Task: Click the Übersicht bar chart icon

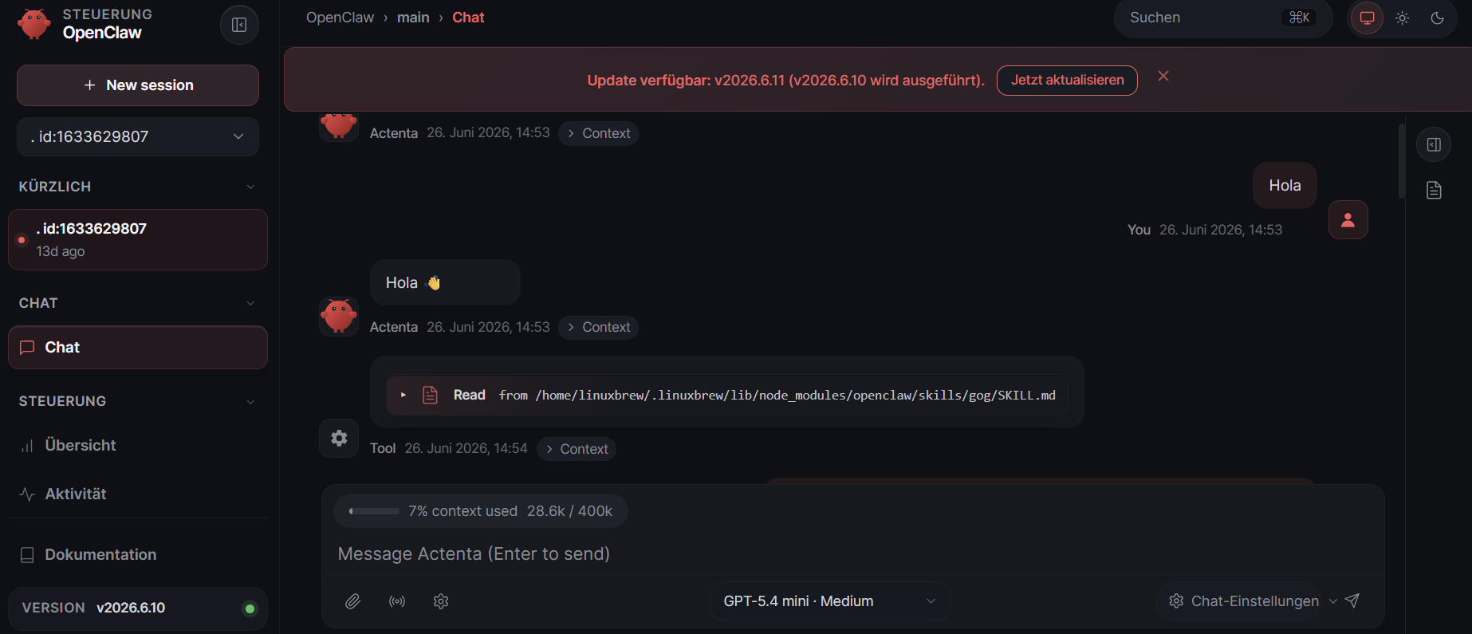Action: (x=27, y=446)
